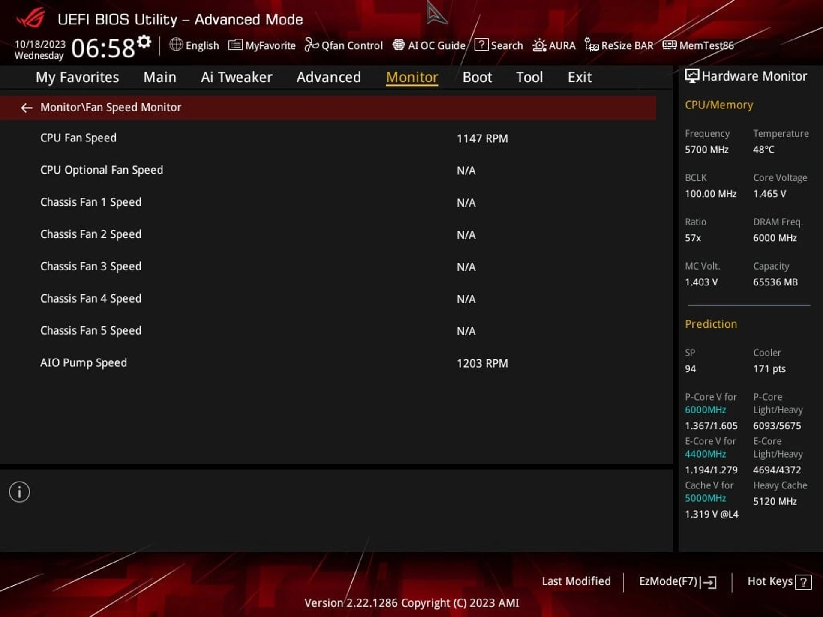Viewport: 823px width, 617px height.
Task: Switch to the Main tab
Action: click(160, 77)
